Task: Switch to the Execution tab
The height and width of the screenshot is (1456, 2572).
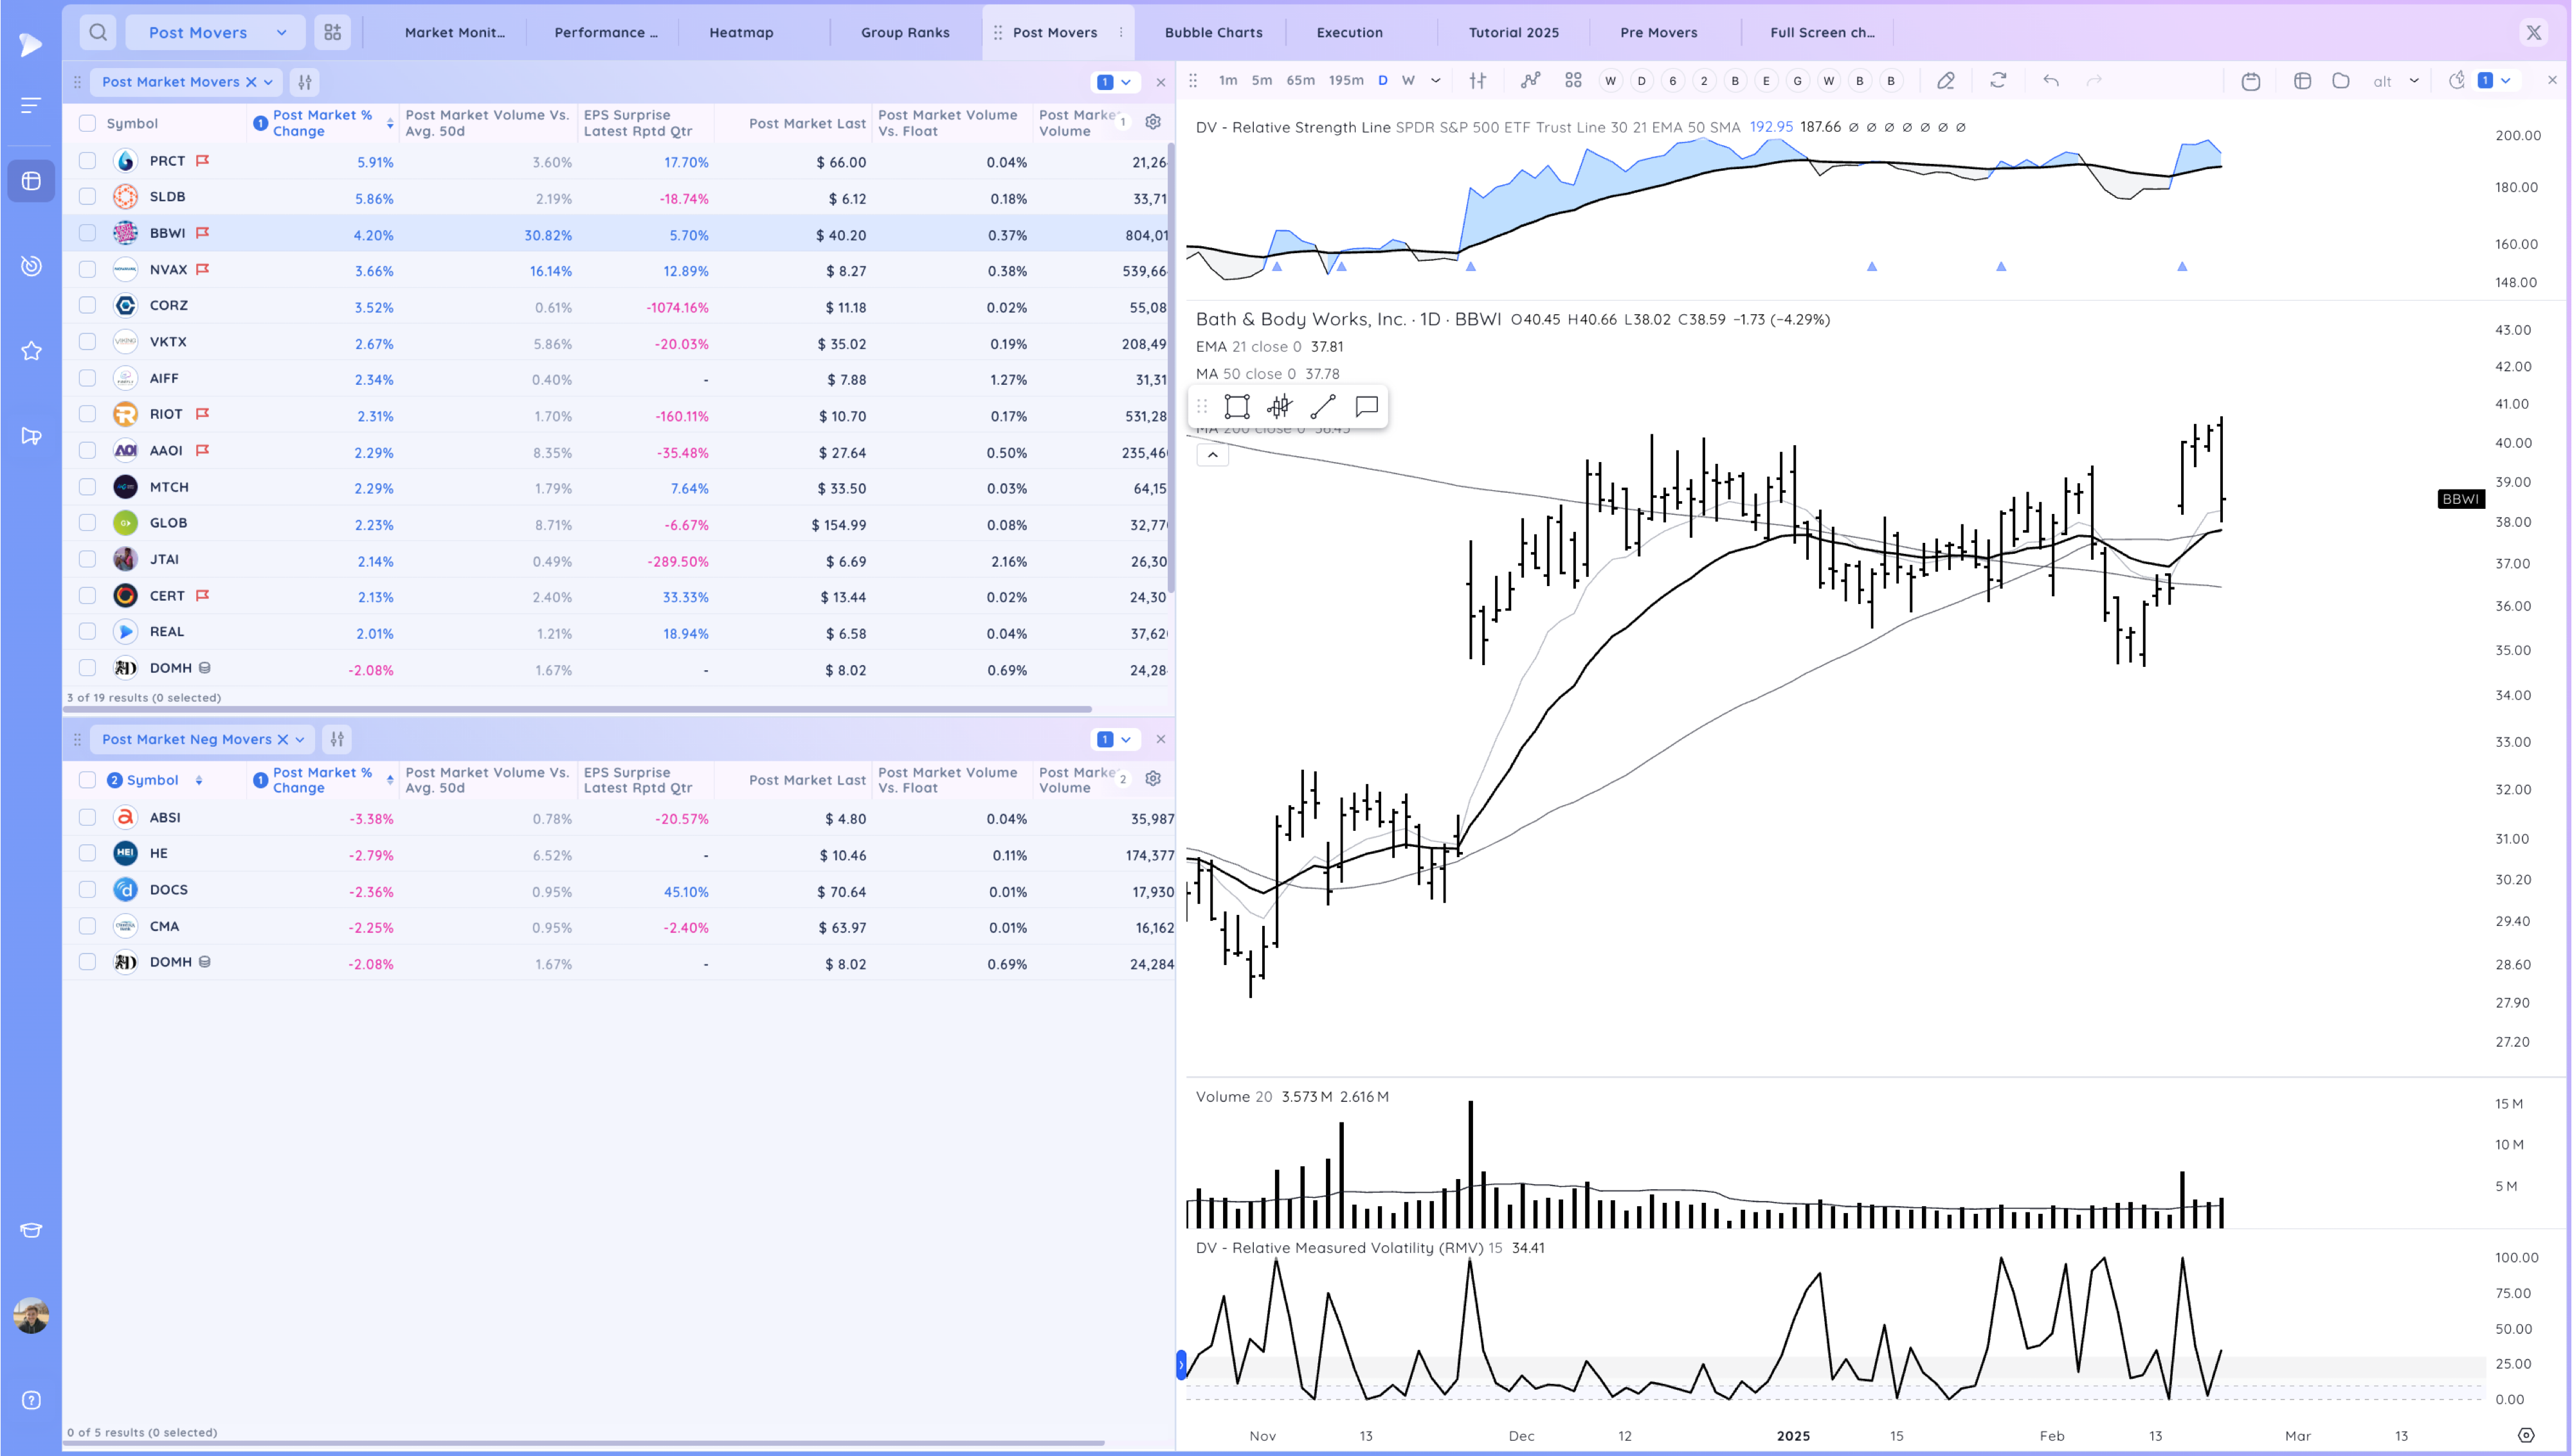Action: click(x=1350, y=33)
